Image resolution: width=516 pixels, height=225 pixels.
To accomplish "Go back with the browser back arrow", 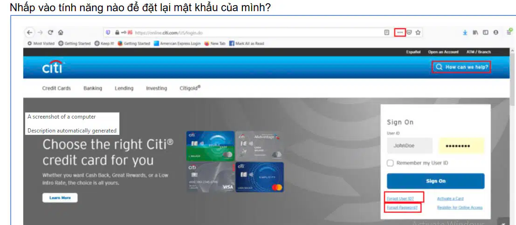I will [30, 33].
